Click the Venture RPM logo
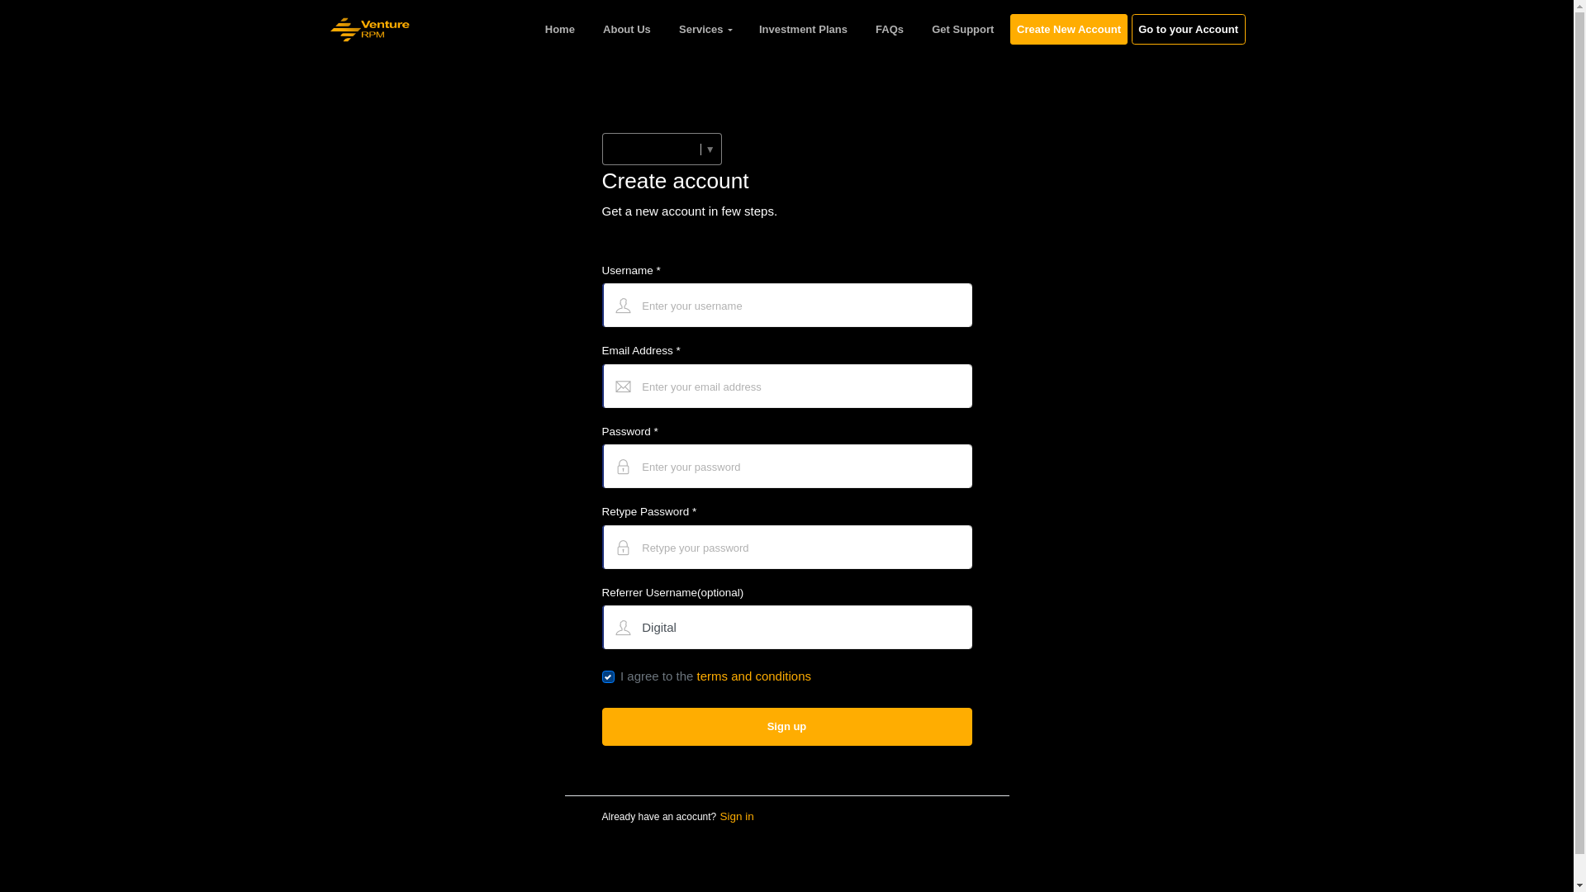 pyautogui.click(x=370, y=30)
